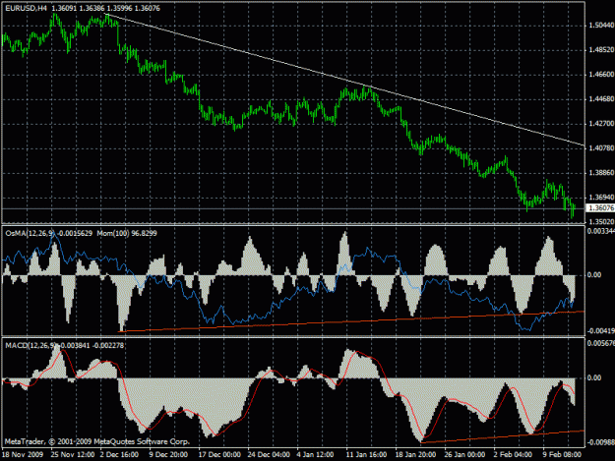Viewport: 615px width, 461px height.
Task: Click the 1.36940 price scale label
Action: tap(601, 197)
